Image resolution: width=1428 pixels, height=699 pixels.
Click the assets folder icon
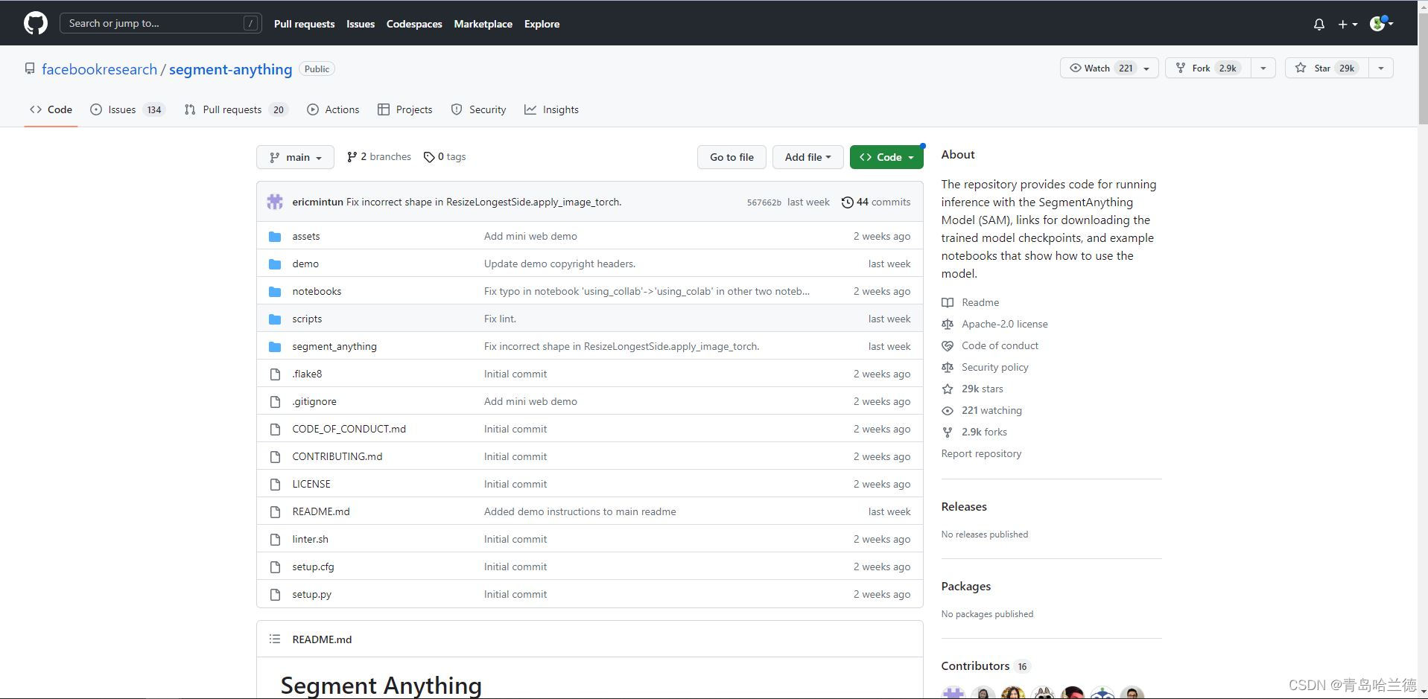(x=275, y=236)
